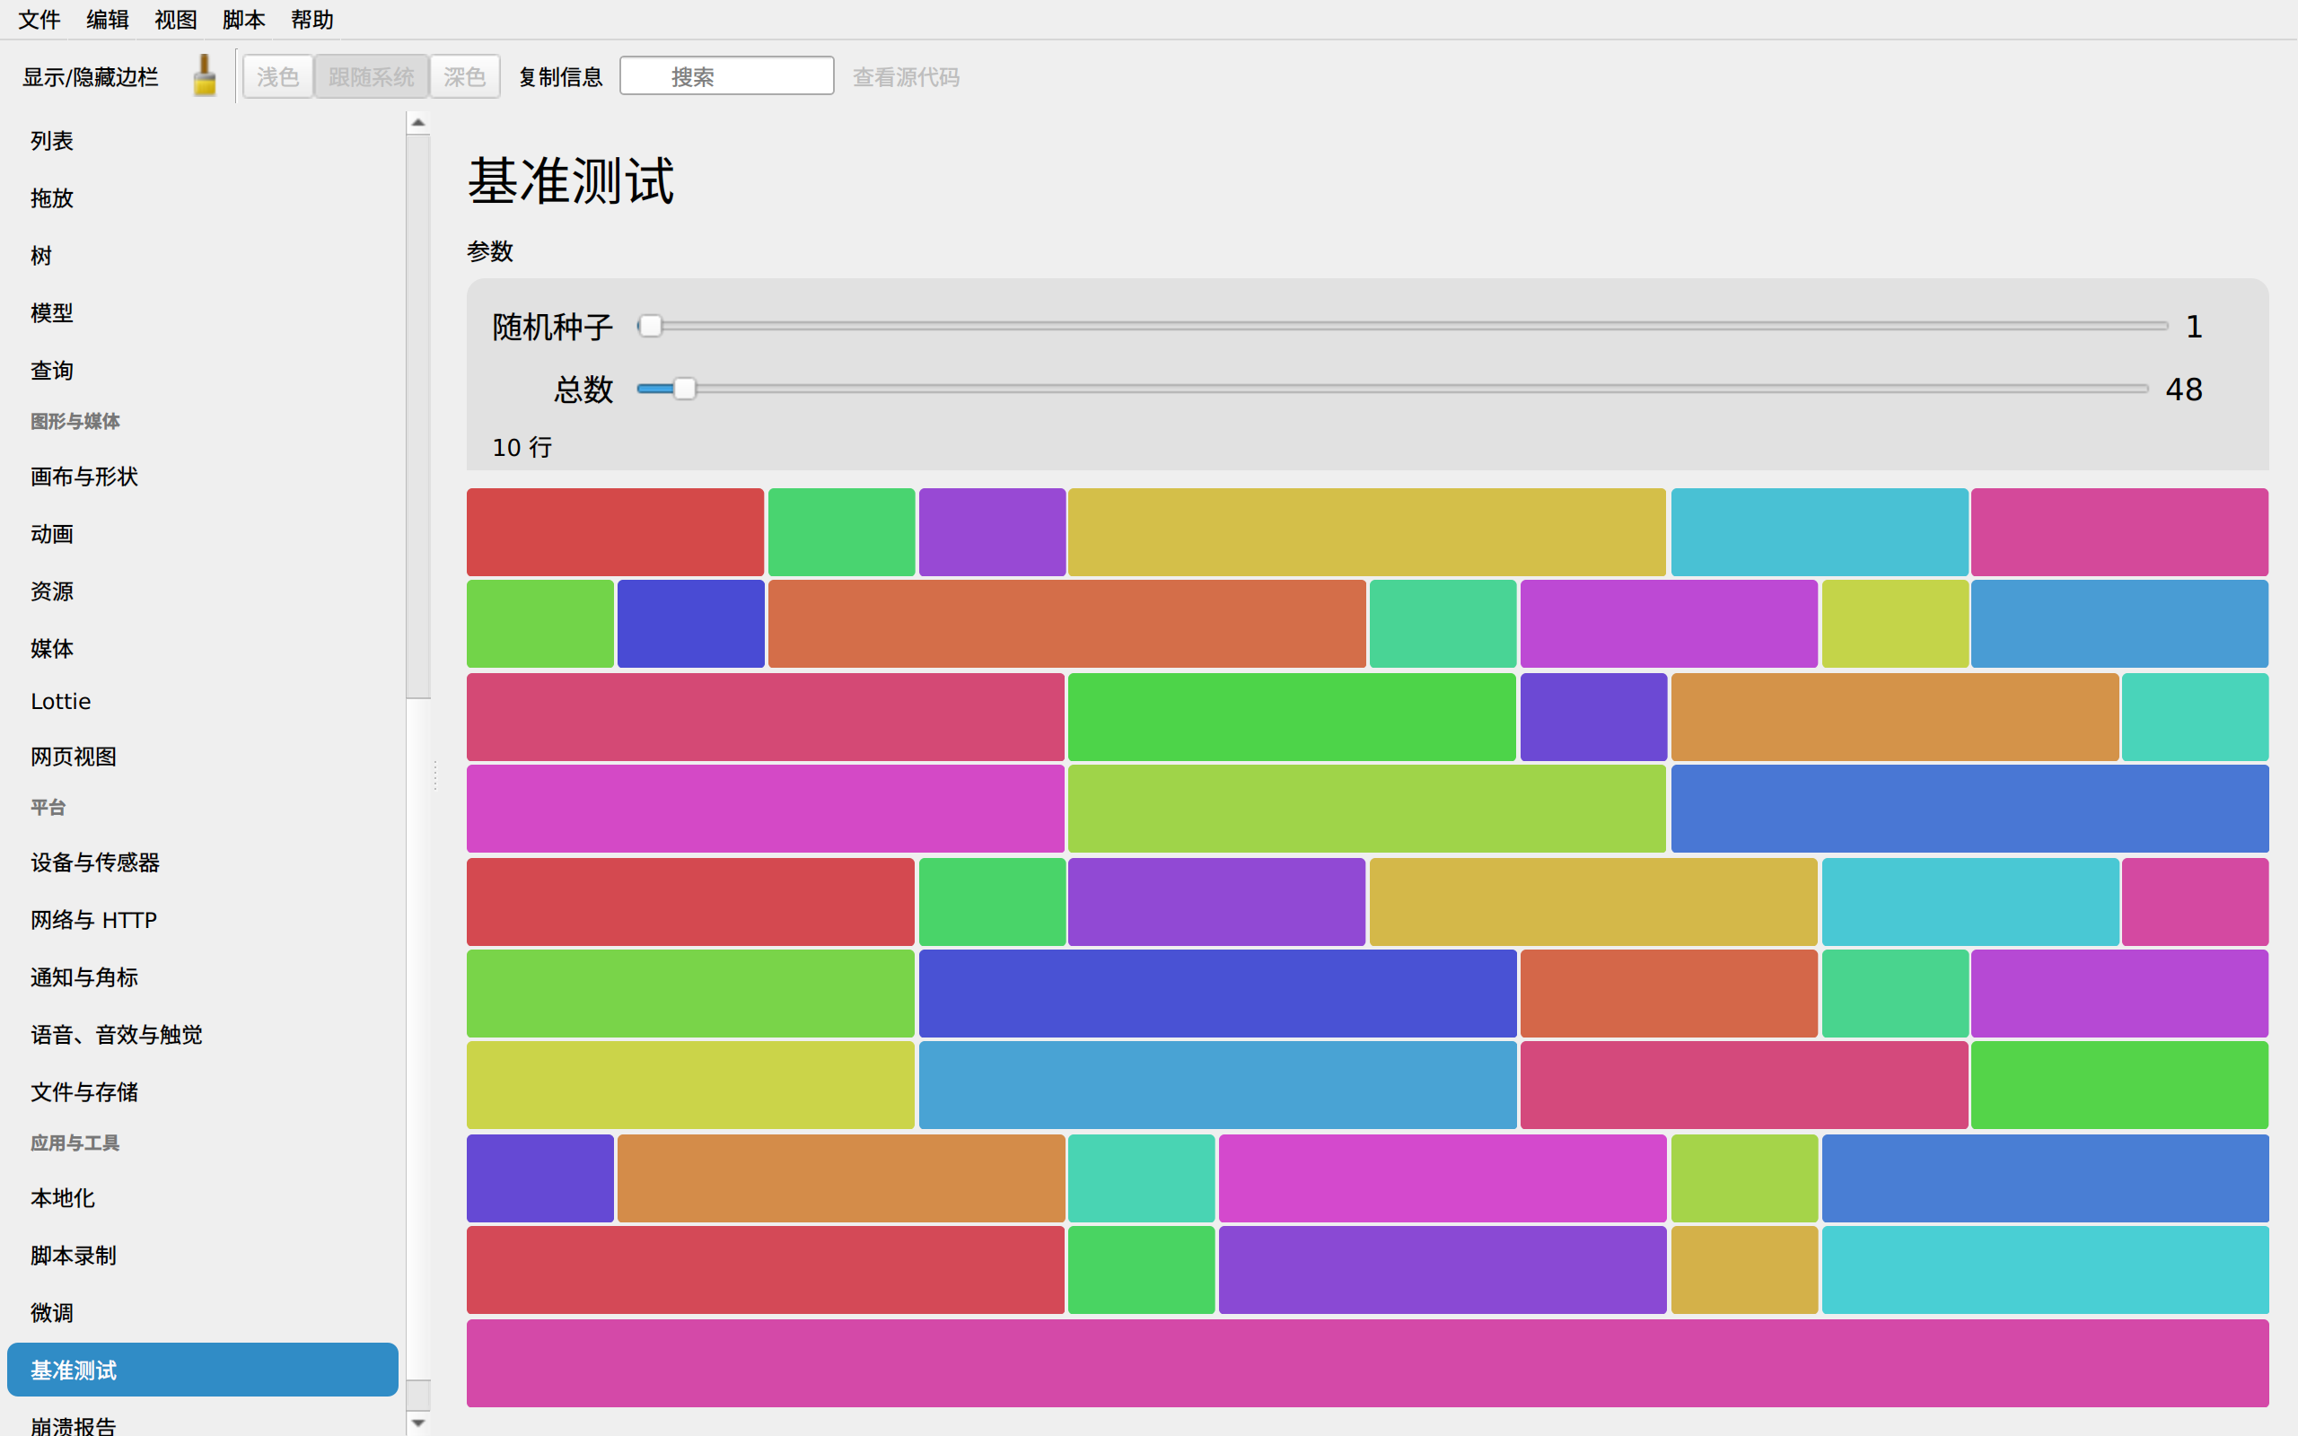Open 画布与形状 in the sidebar
Viewport: 2298px width, 1436px height.
202,477
